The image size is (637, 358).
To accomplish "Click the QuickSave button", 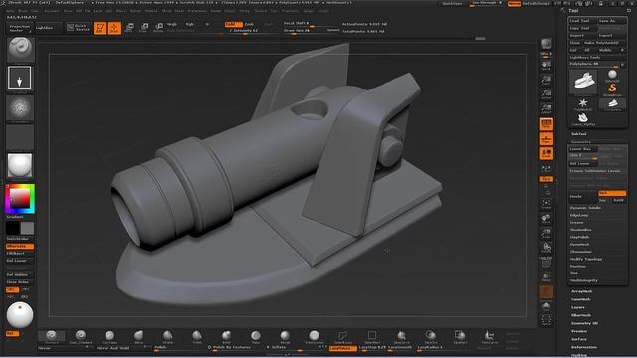I will 452,3.
